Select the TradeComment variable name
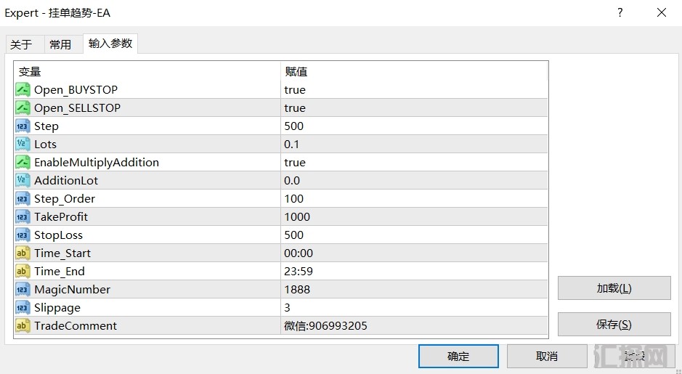 [76, 326]
